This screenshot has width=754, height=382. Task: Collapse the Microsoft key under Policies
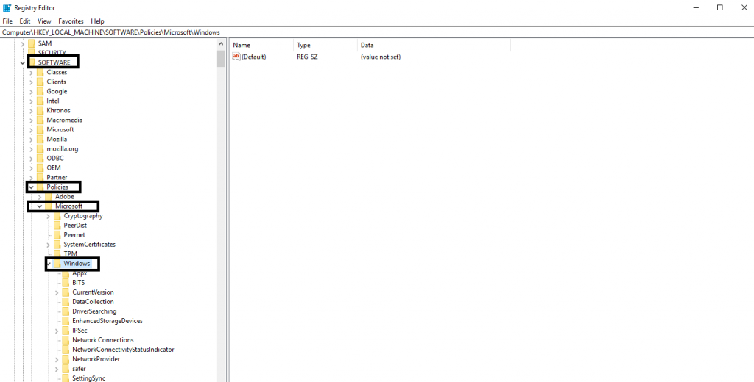[x=40, y=206]
